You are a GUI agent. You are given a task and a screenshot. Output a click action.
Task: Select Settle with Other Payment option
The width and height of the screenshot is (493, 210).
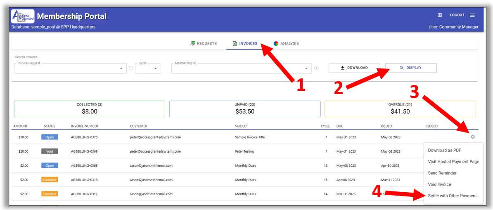(452, 196)
